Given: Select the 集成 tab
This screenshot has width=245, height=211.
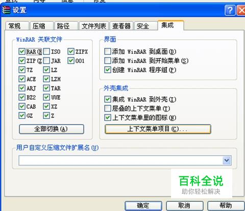Looking at the screenshot, I should click(x=171, y=25).
